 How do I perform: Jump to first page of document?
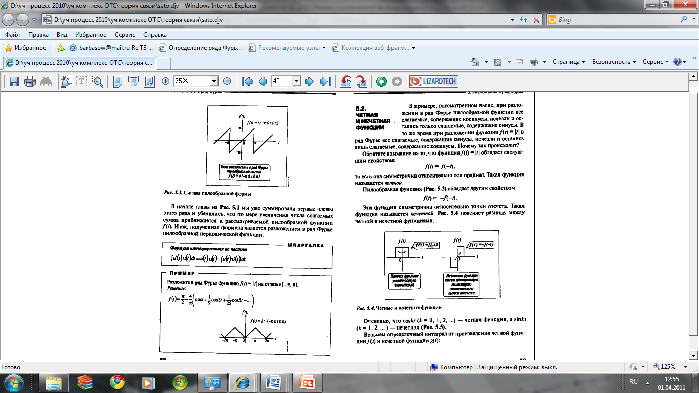247,81
